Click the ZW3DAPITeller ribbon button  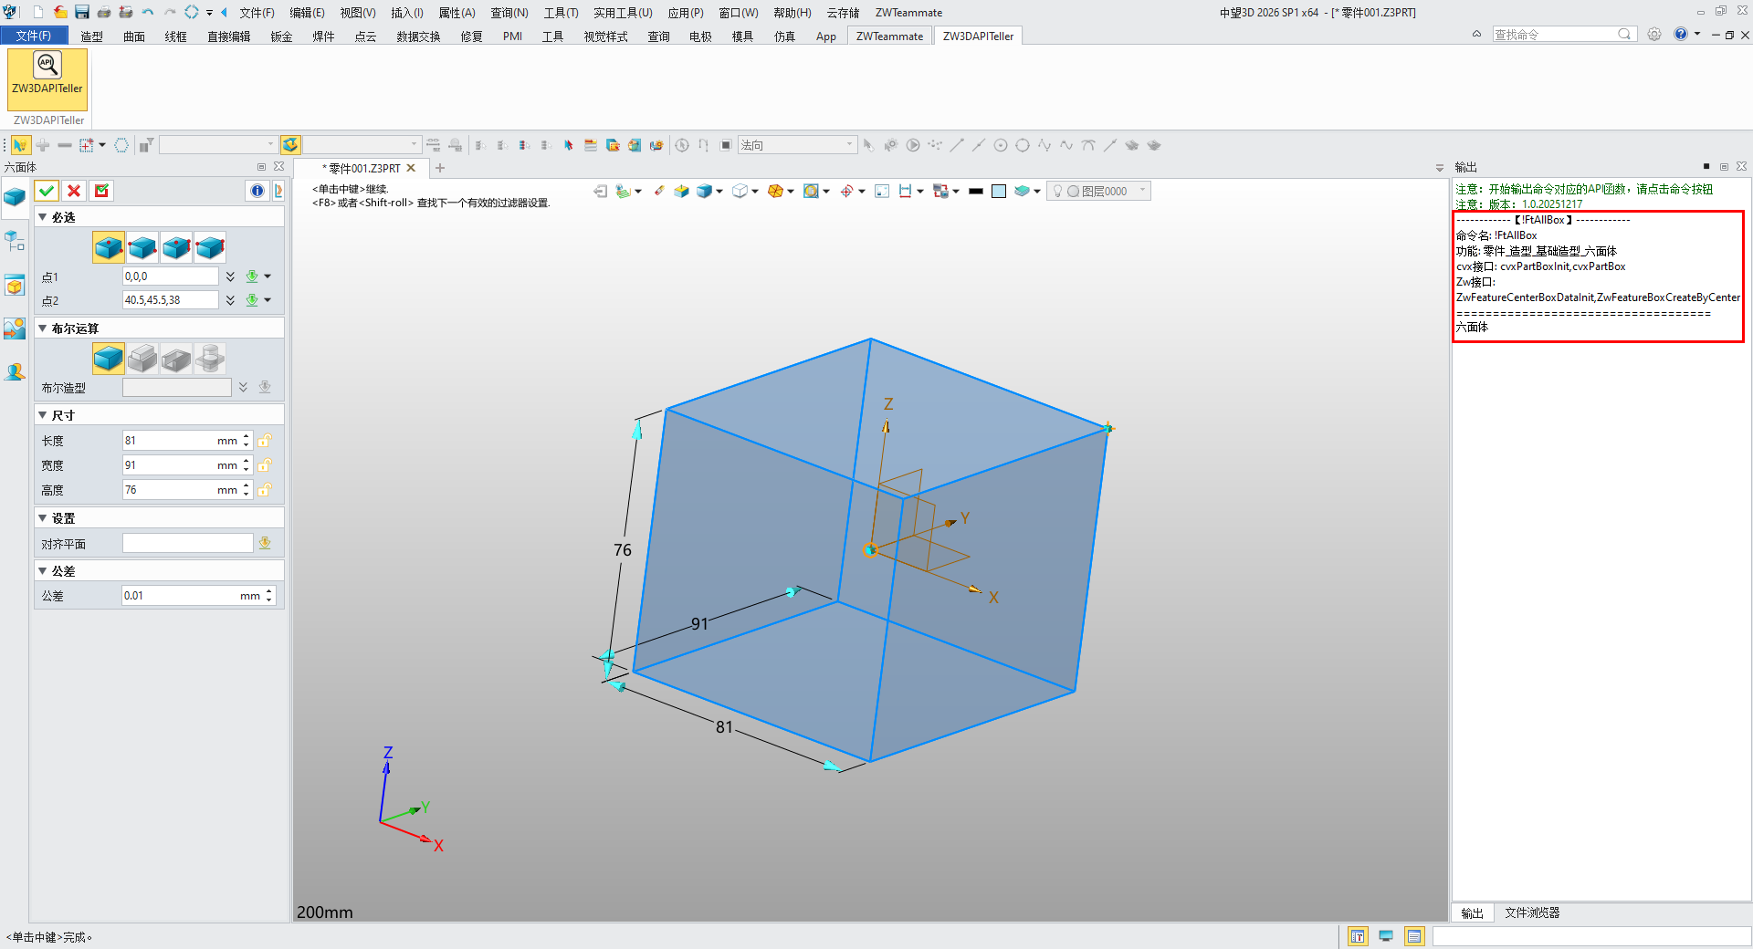pos(47,74)
